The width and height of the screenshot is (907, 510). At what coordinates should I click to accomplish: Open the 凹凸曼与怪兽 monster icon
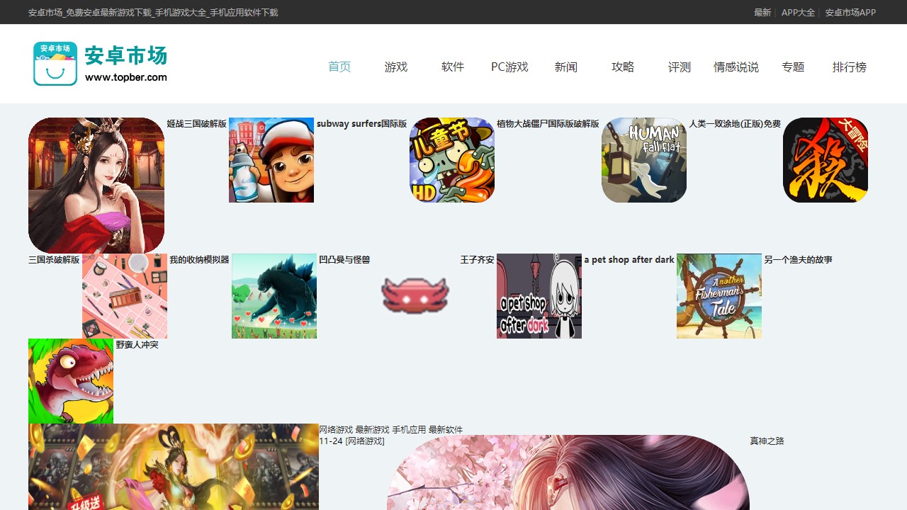(274, 296)
